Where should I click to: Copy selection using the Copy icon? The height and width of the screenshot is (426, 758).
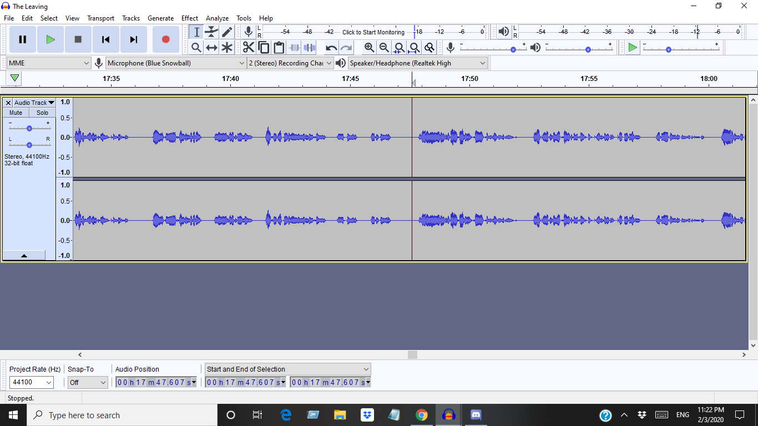[x=264, y=48]
